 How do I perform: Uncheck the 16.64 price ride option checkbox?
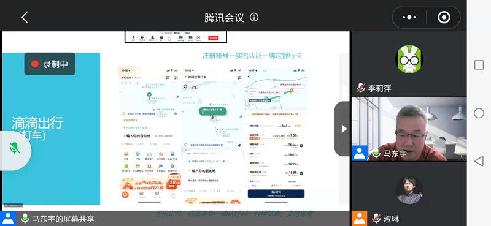[301, 145]
